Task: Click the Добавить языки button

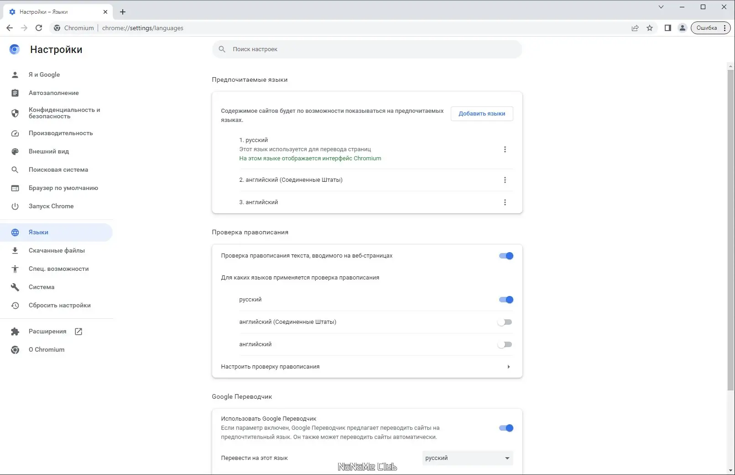Action: coord(481,114)
